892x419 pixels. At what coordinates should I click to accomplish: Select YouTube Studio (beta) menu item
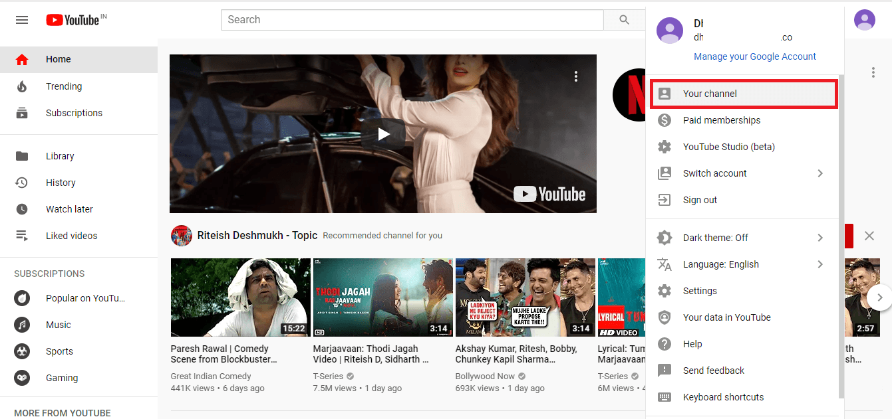742,147
